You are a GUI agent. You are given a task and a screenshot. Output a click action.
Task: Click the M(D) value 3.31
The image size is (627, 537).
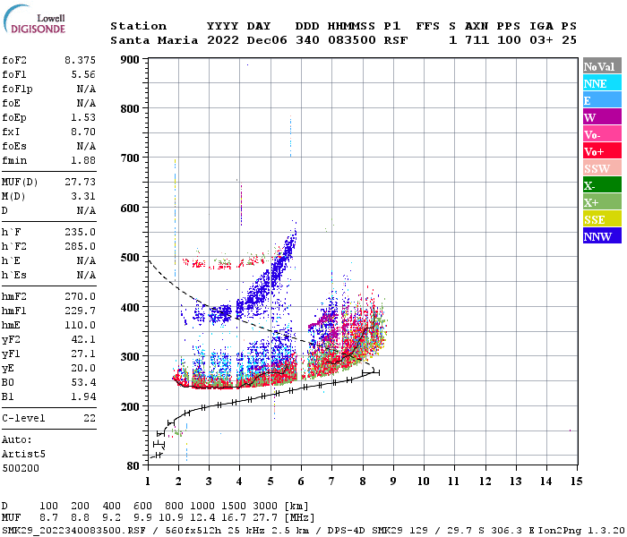pyautogui.click(x=83, y=196)
